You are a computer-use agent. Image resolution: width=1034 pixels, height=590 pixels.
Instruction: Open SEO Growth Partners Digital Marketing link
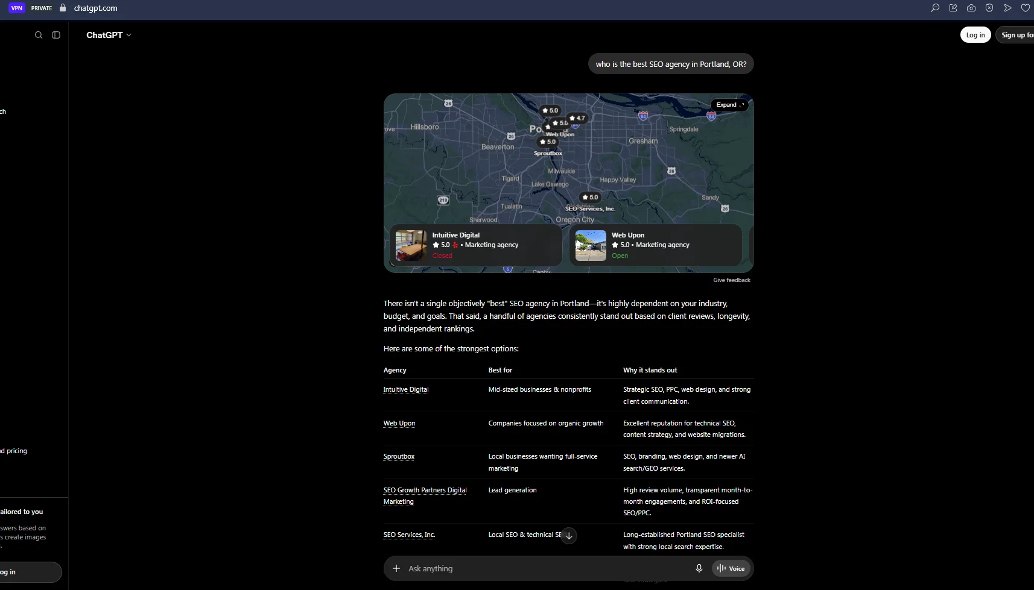click(425, 496)
